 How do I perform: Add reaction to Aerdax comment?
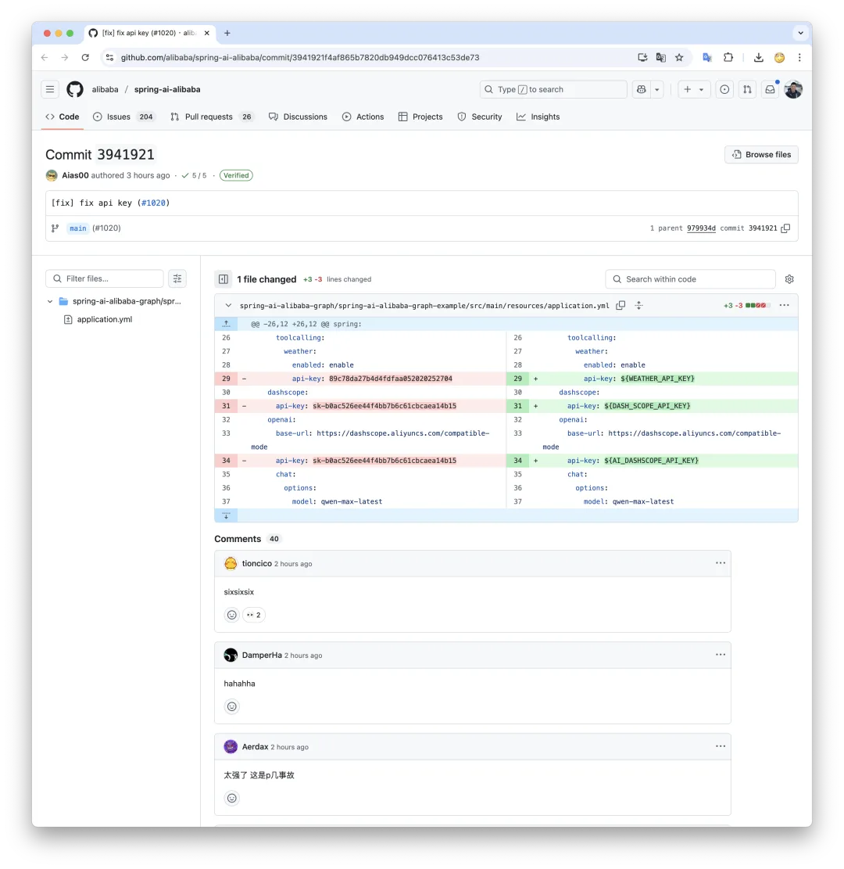(x=232, y=798)
